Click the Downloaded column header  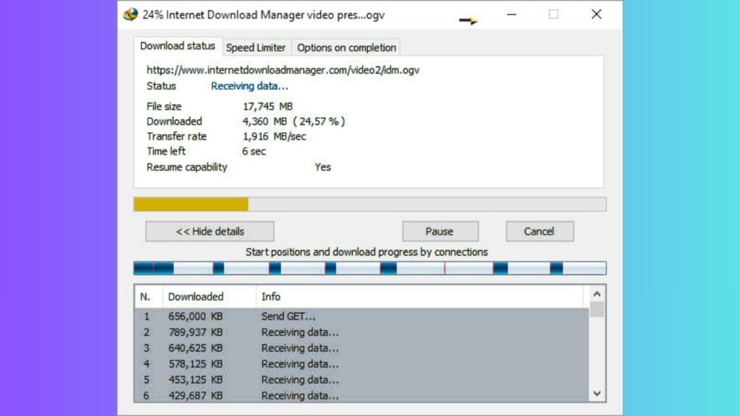(x=196, y=297)
